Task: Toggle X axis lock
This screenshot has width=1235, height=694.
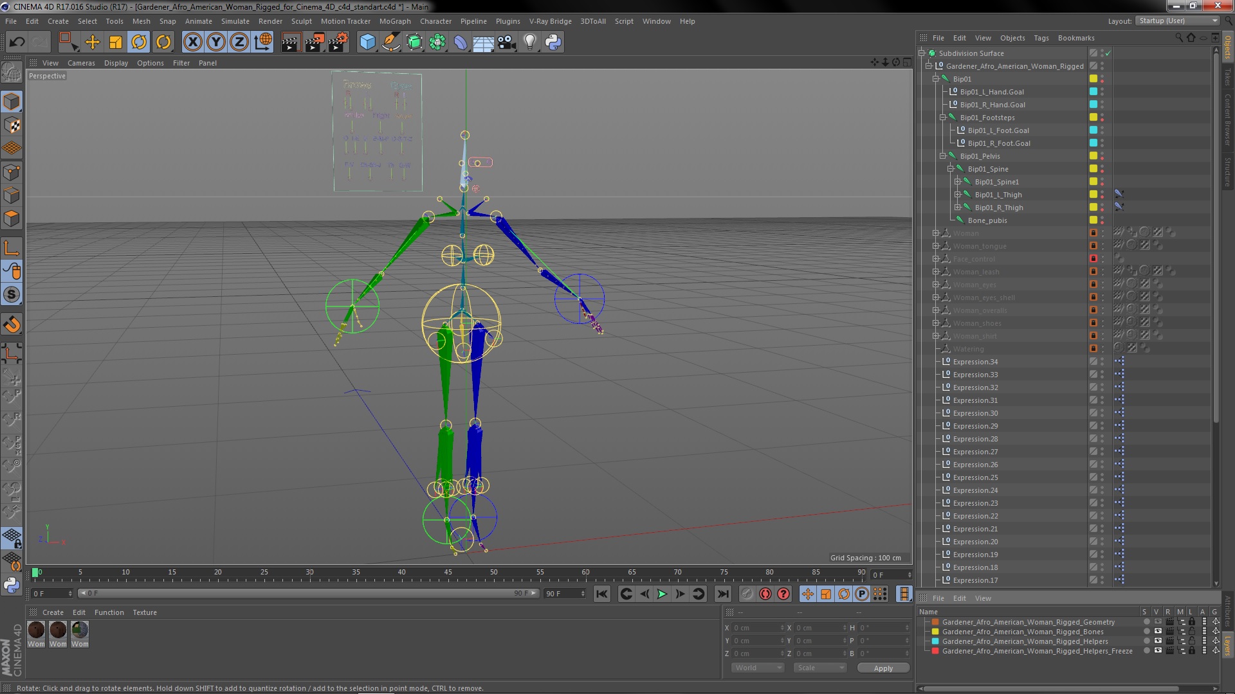Action: click(x=192, y=42)
